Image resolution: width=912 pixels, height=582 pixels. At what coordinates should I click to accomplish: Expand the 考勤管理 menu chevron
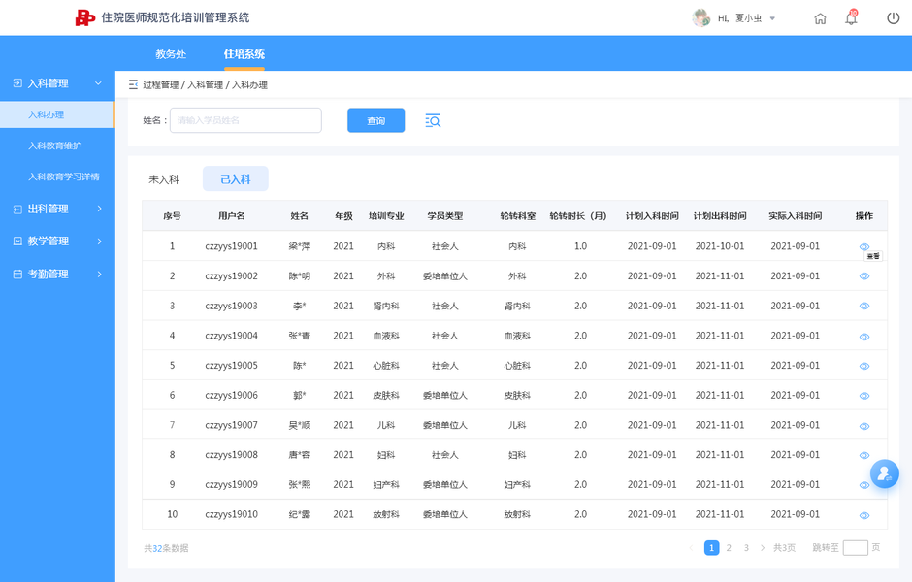coord(100,274)
